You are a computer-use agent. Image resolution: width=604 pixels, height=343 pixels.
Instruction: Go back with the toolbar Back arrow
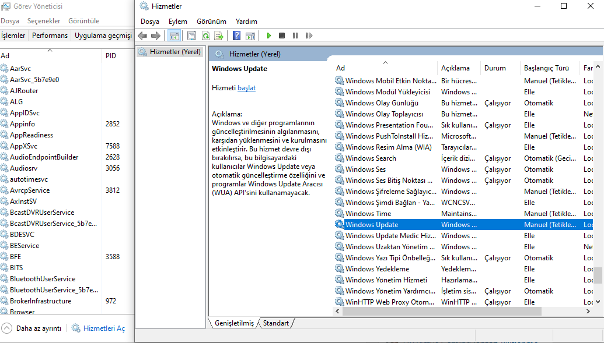click(142, 36)
